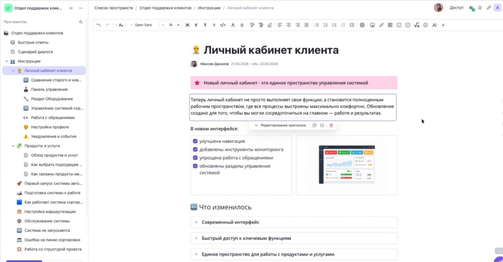
Task: Open the AI assistant tool
Action: 434,25
